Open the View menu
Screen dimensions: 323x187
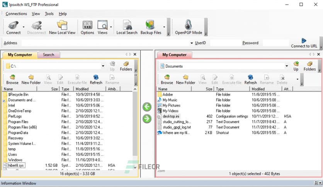tap(36, 14)
